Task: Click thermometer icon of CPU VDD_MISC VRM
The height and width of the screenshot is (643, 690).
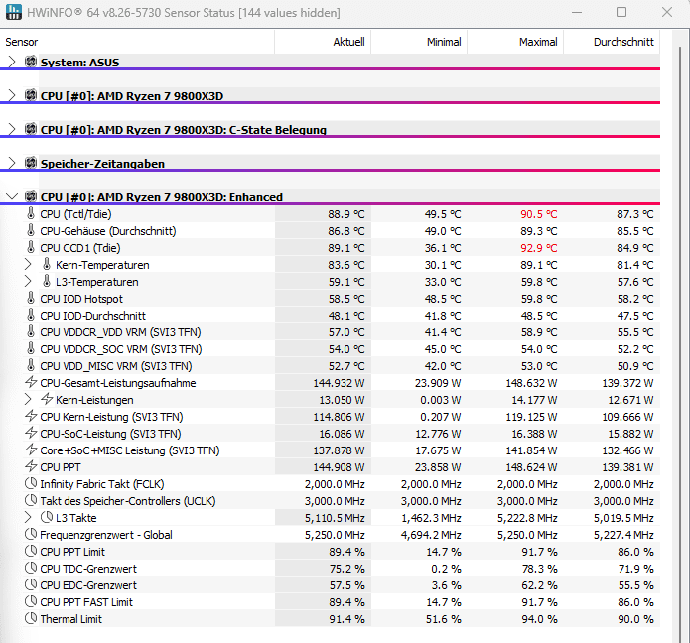Action: point(31,365)
